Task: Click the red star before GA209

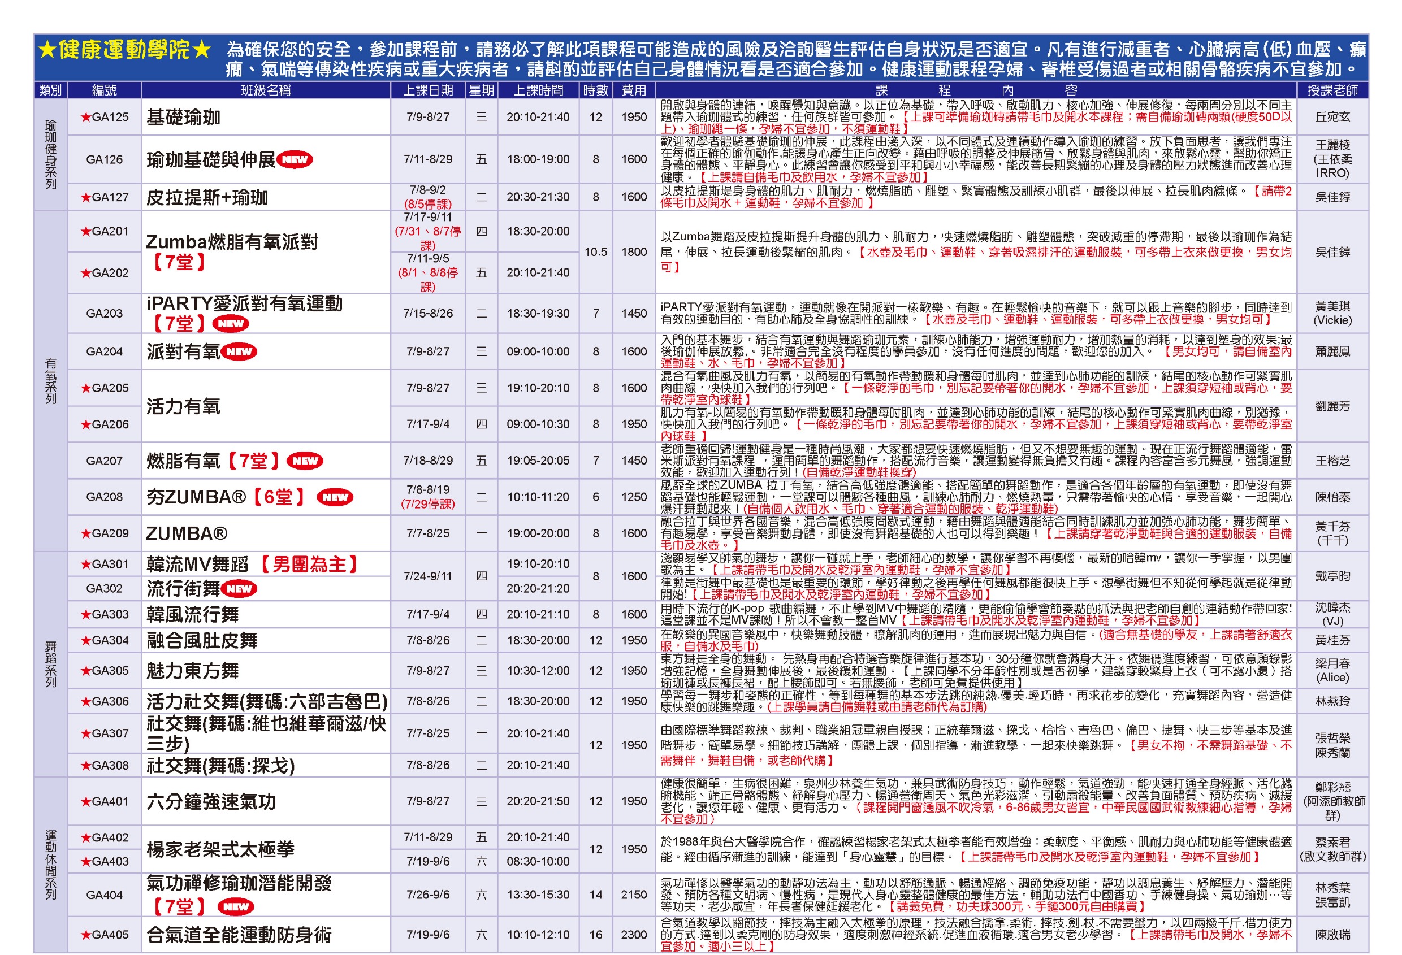Action: pyautogui.click(x=86, y=533)
